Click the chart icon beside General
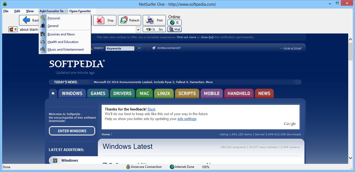 43,26
